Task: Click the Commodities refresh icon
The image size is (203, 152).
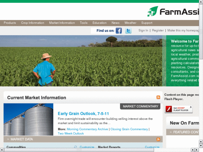Action: click(x=75, y=147)
